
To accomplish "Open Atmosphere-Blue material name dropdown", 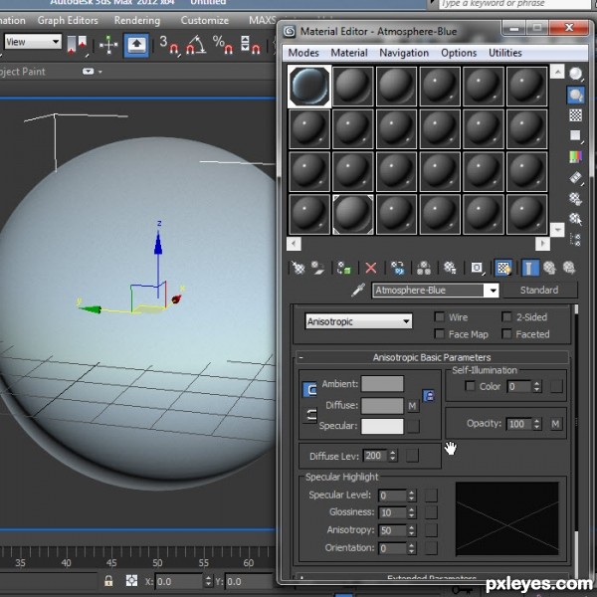I will [493, 291].
